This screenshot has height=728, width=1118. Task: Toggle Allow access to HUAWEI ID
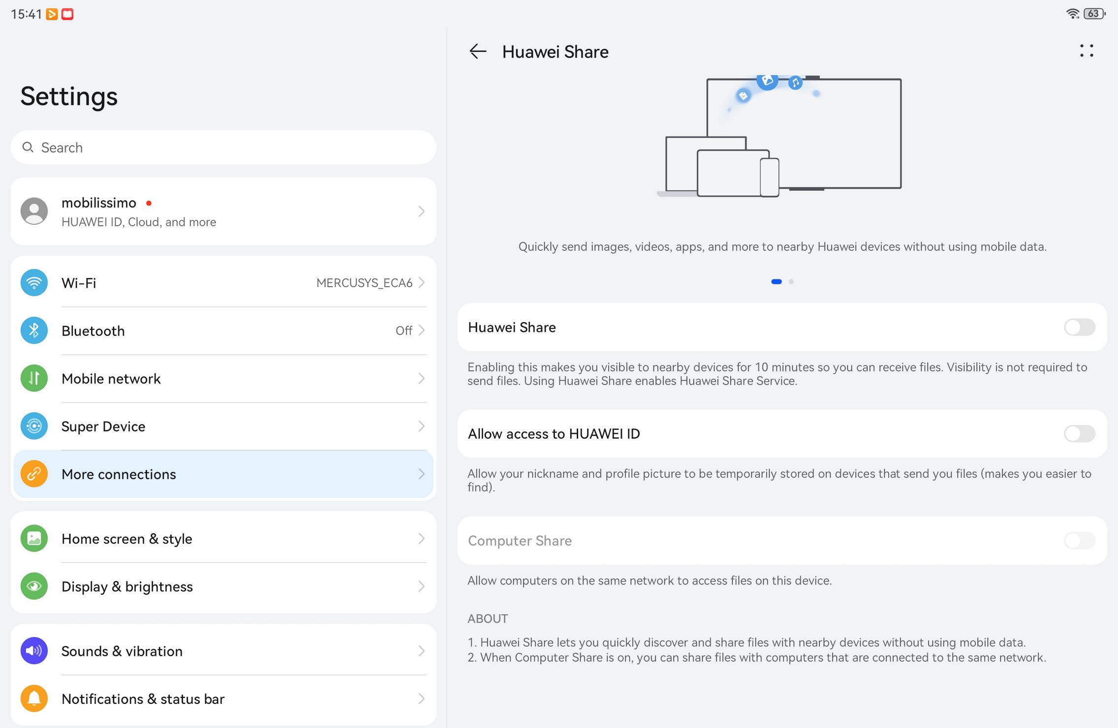tap(1079, 434)
